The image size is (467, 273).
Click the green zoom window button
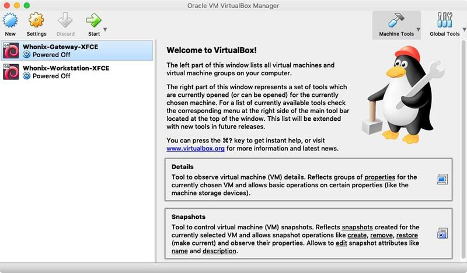point(26,5)
